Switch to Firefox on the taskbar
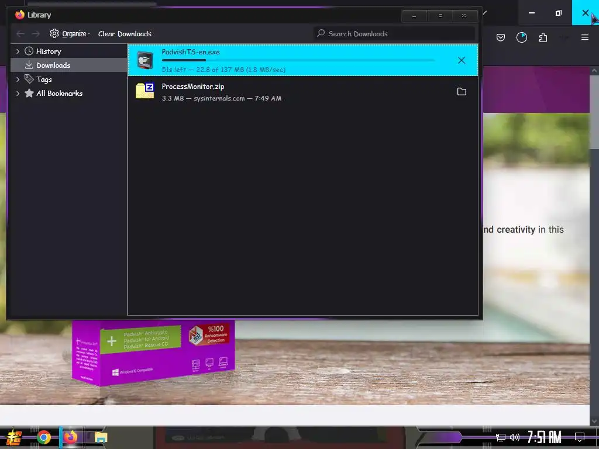 pyautogui.click(x=70, y=437)
